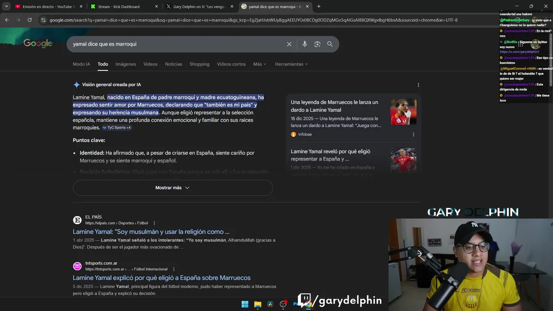
Task: Open 'Una leyenda de Marruecos' article link
Action: [334, 106]
